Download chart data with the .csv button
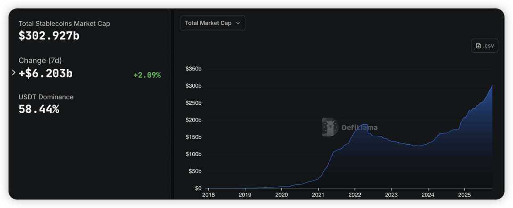513x208 pixels. tap(484, 46)
